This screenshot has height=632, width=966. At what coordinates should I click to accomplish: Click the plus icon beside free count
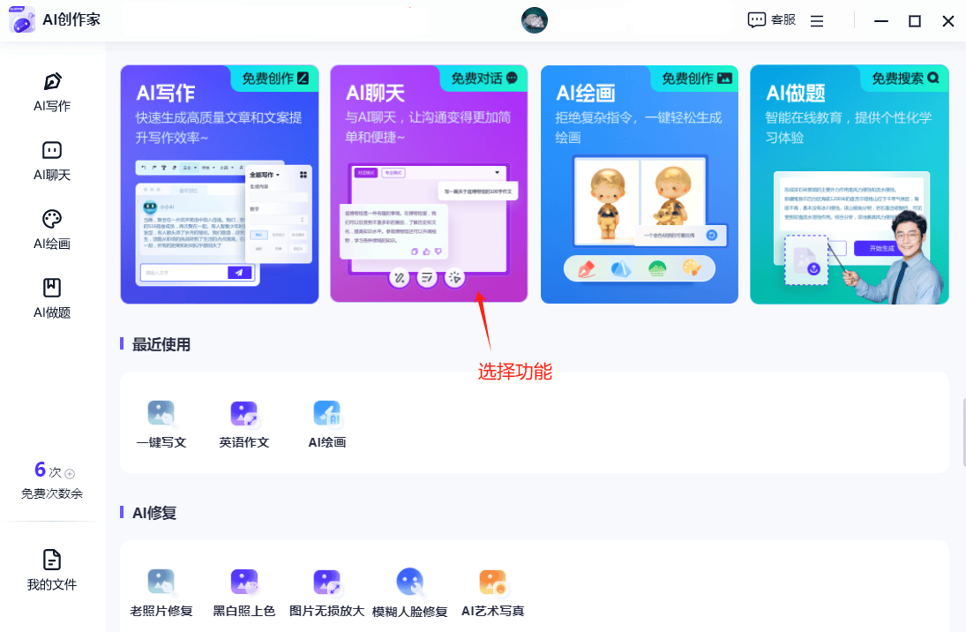(x=71, y=473)
